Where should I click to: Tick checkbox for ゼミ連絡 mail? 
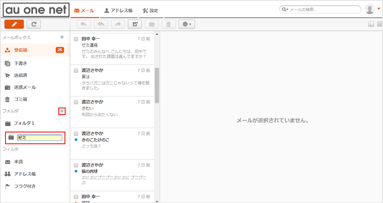click(76, 39)
